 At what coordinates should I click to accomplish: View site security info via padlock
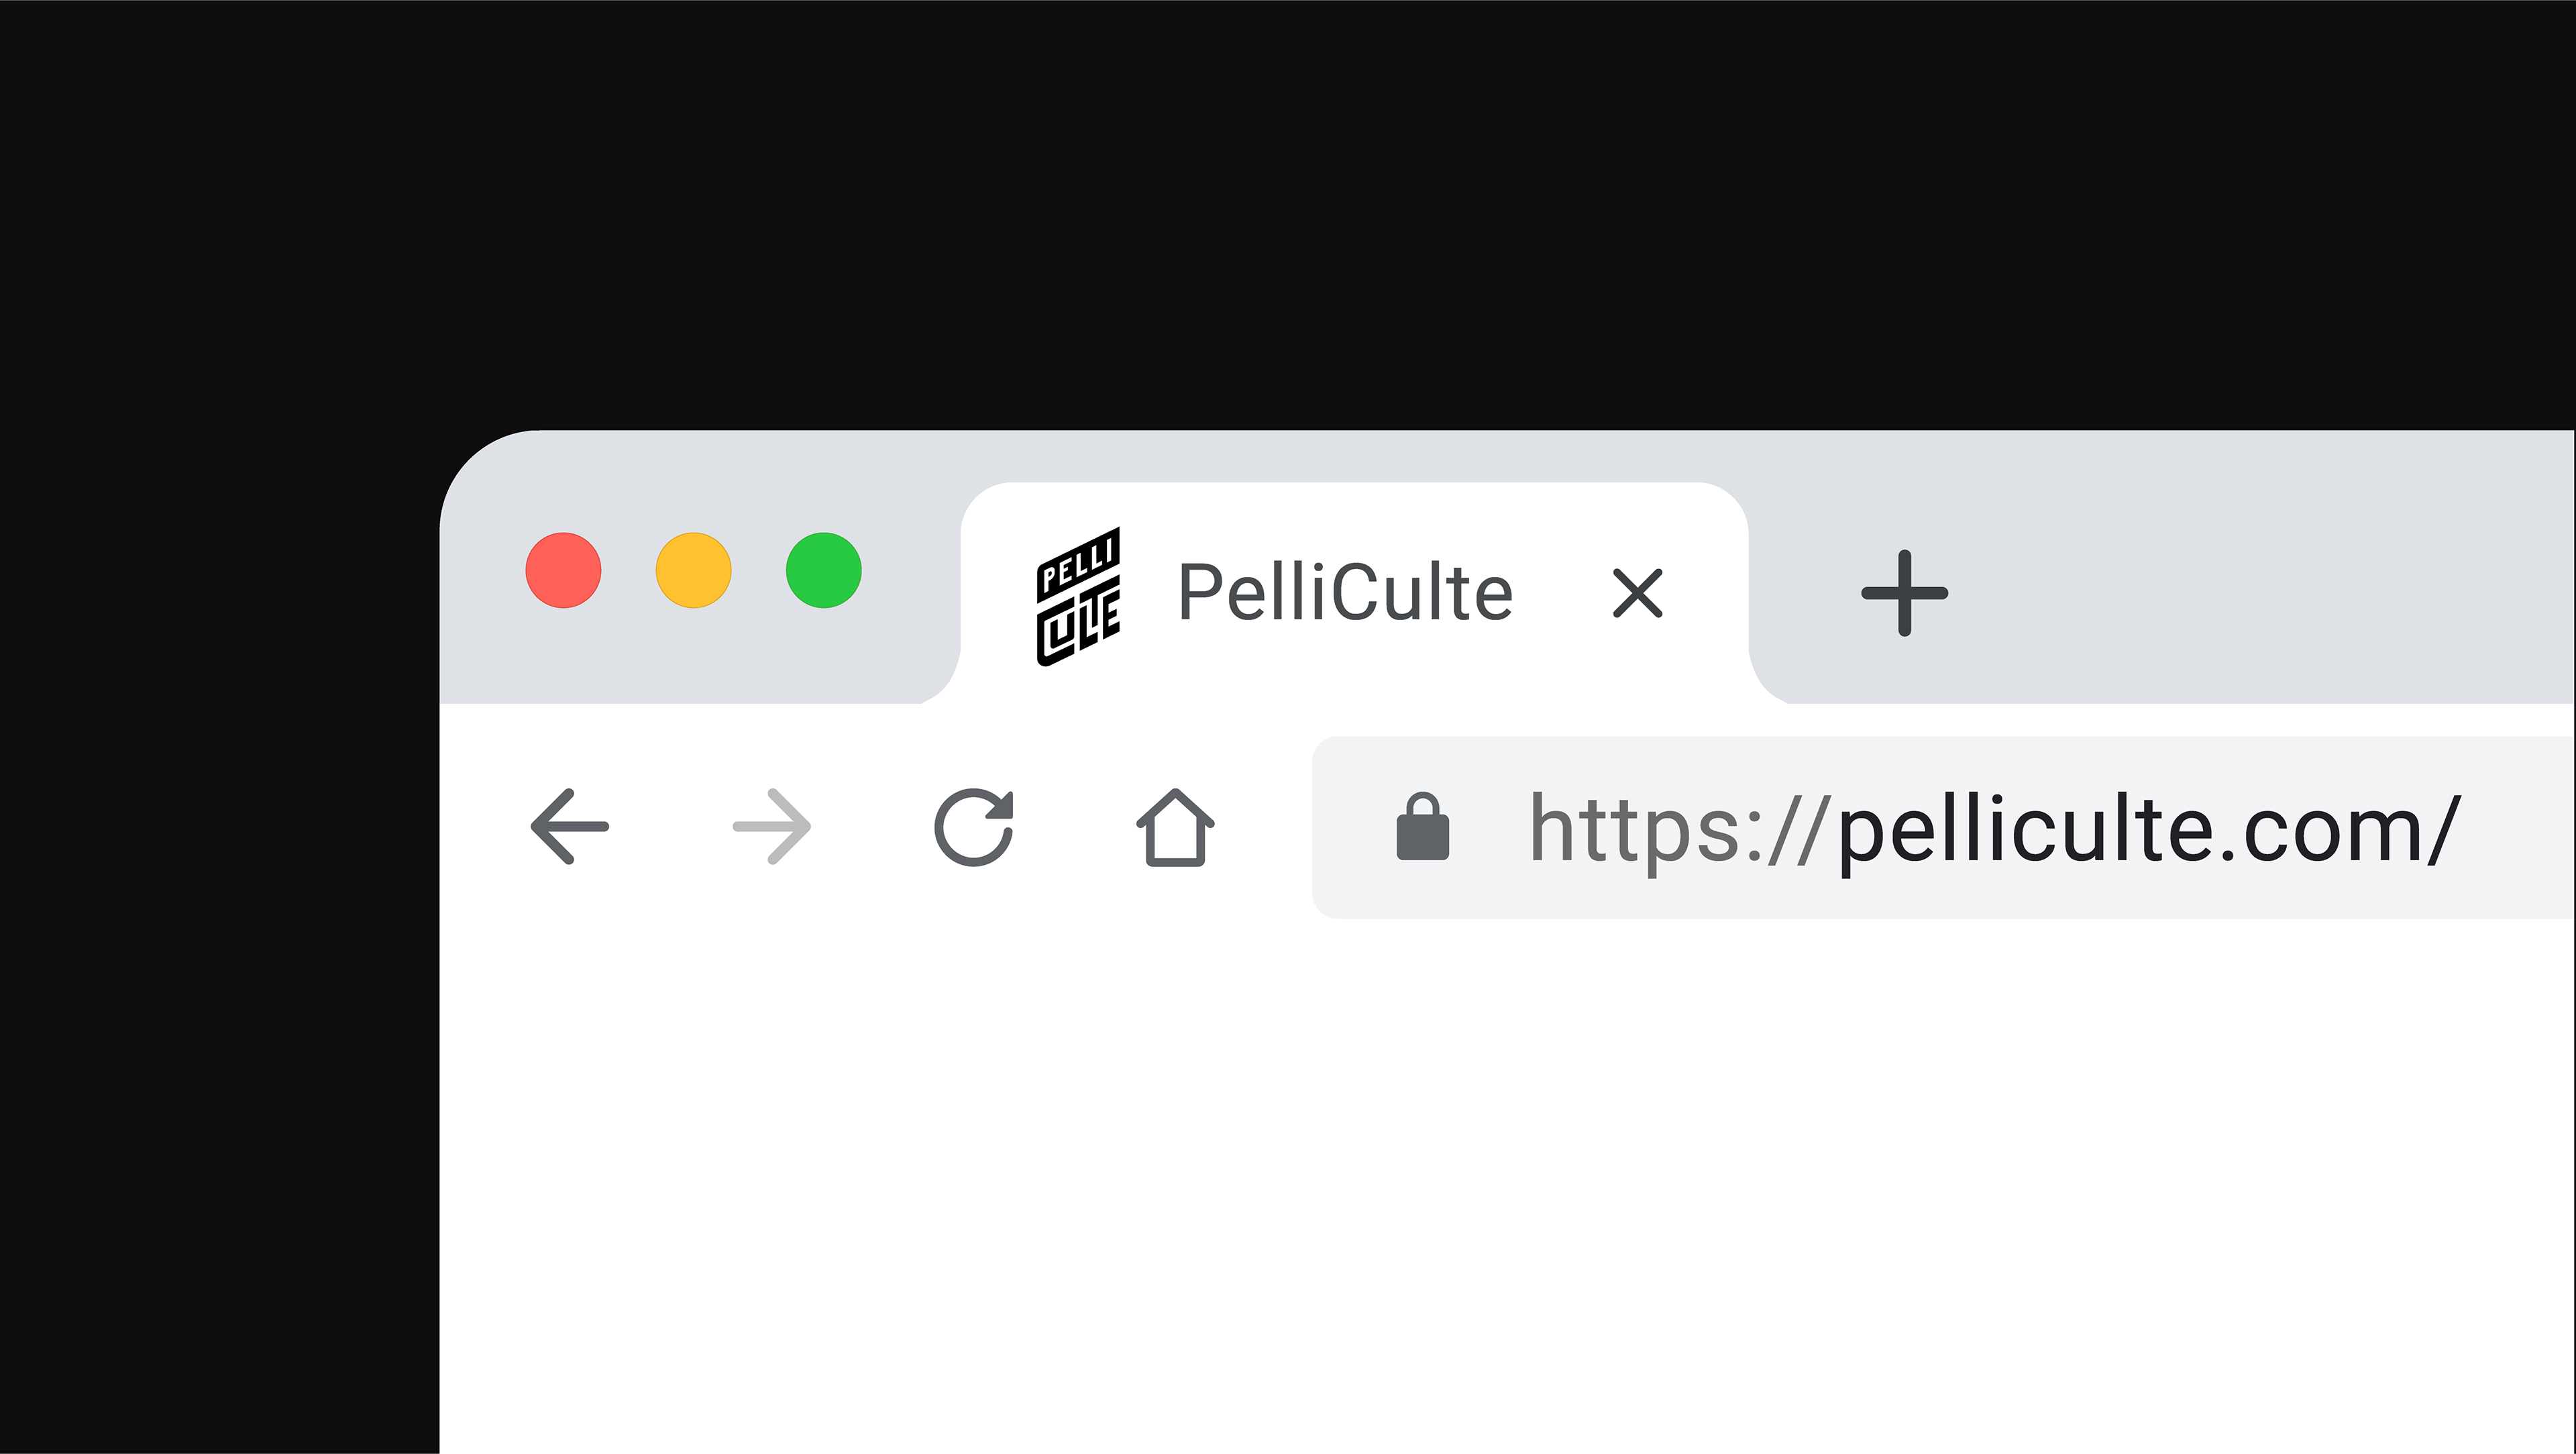[x=1422, y=827]
